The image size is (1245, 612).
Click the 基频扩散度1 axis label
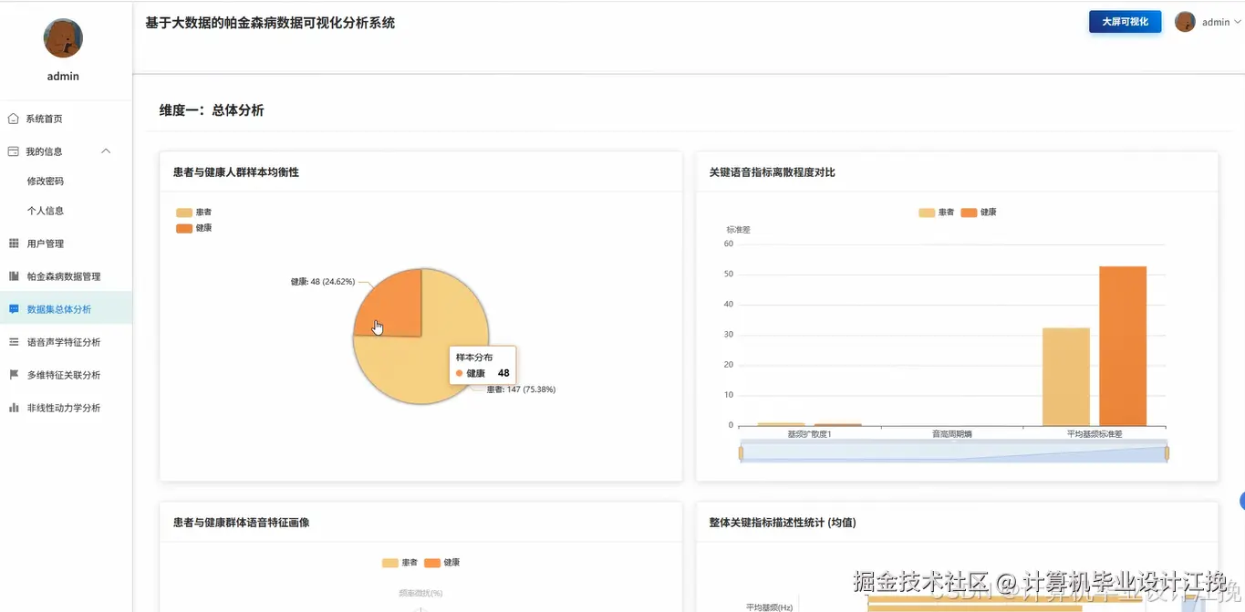click(x=809, y=434)
